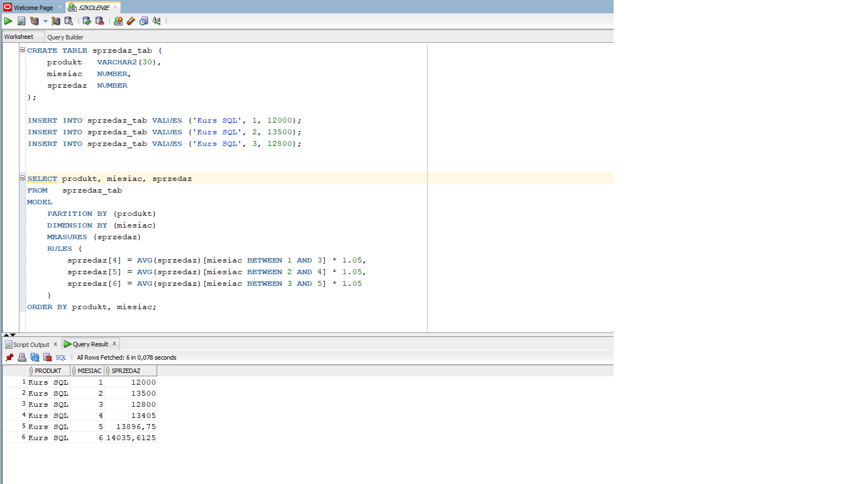
Task: Select result row number 1
Action: pos(14,382)
